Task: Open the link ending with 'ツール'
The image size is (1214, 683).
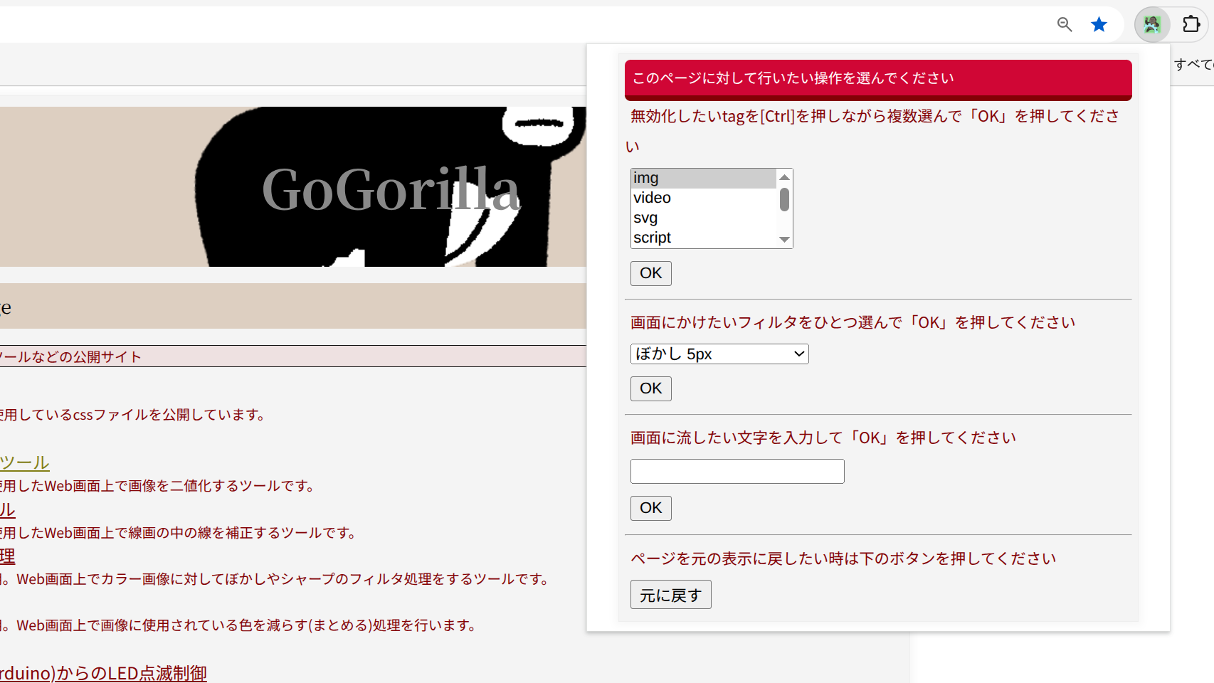Action: [25, 463]
